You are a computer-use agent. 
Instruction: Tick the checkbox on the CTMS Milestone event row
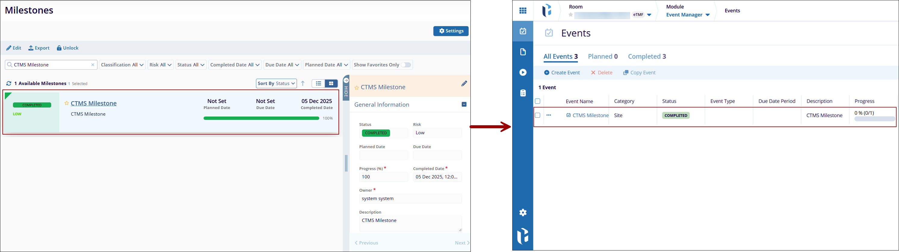pos(538,115)
